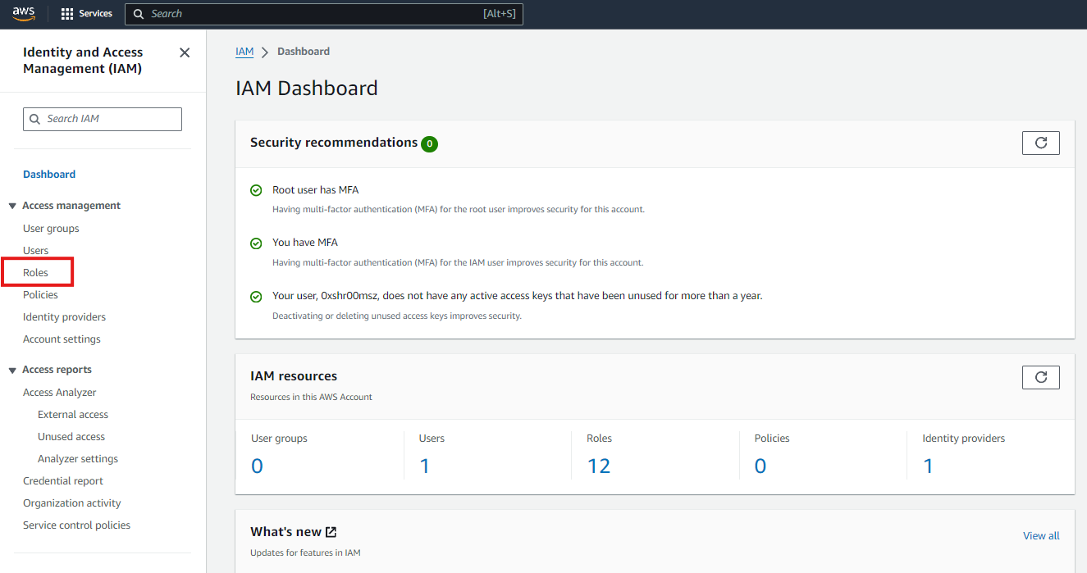Click the top AWS search bar

pos(324,14)
